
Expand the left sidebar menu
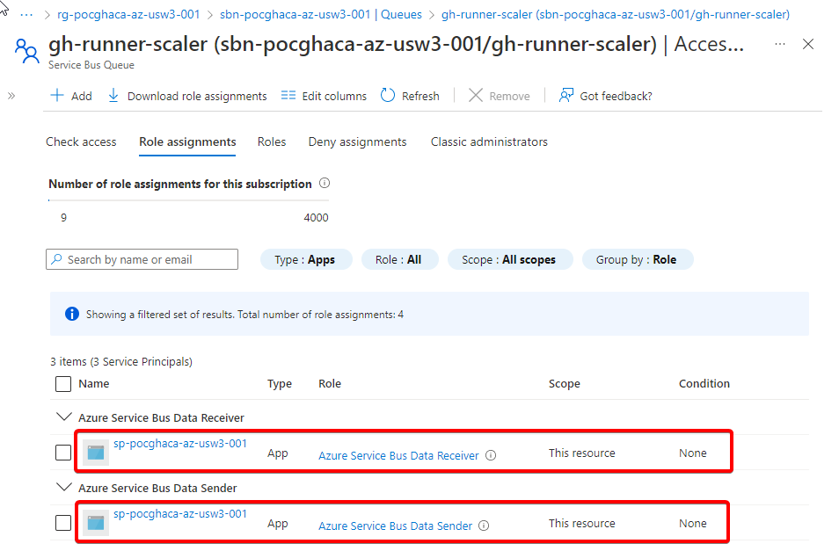(11, 96)
